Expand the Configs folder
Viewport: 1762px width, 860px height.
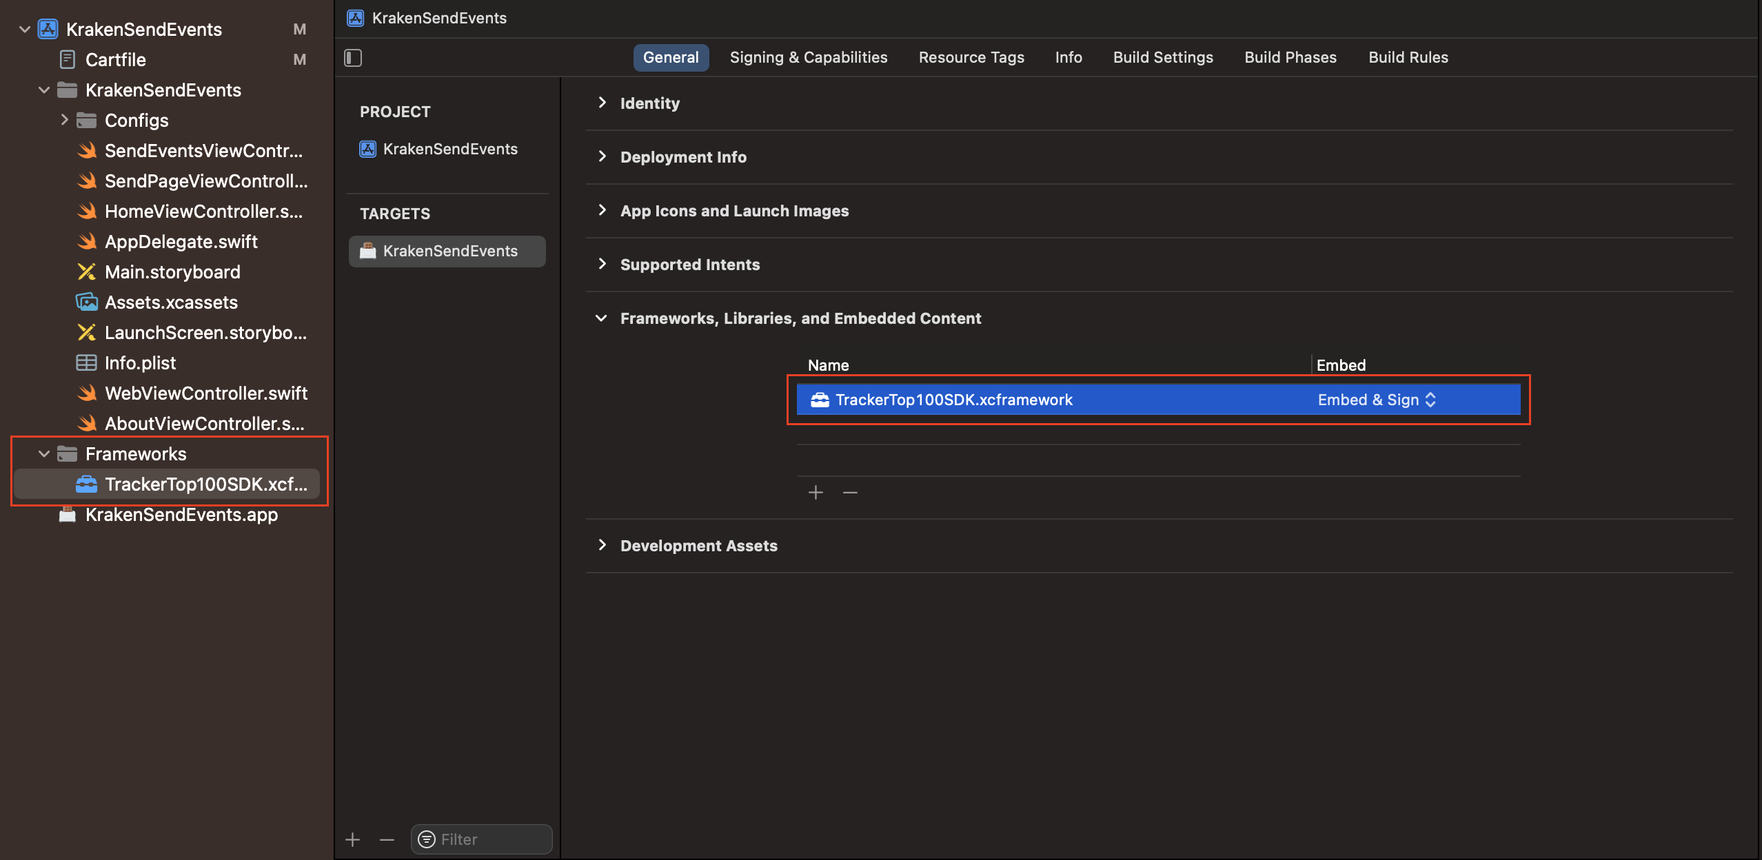[64, 120]
